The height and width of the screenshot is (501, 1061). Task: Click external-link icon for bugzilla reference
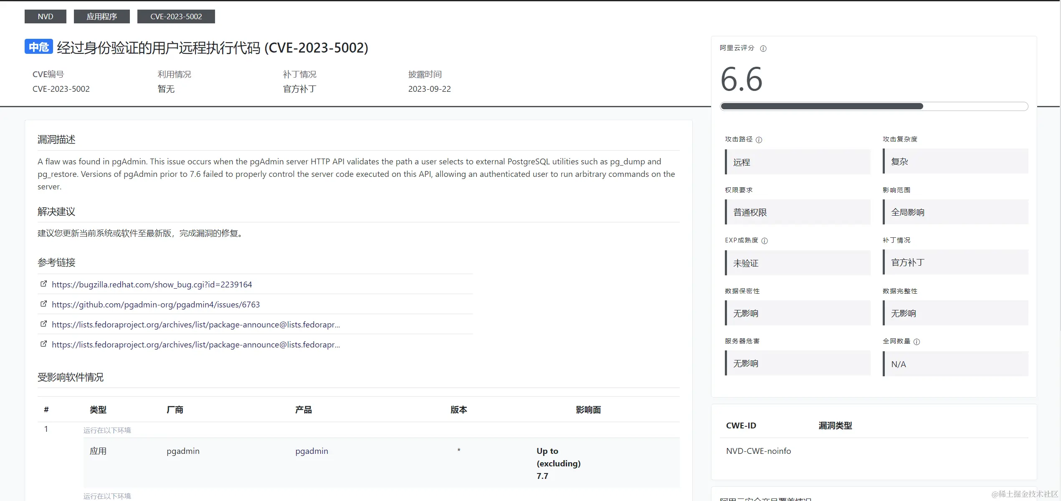click(x=43, y=284)
